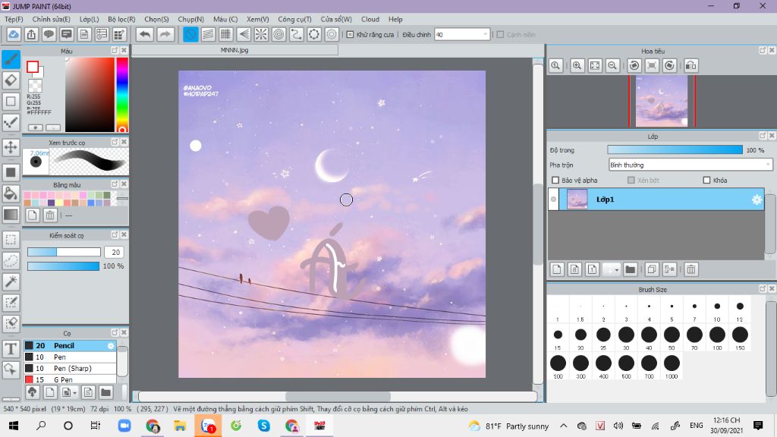Select the Lasso selection tool
The image size is (777, 437).
coord(11,261)
